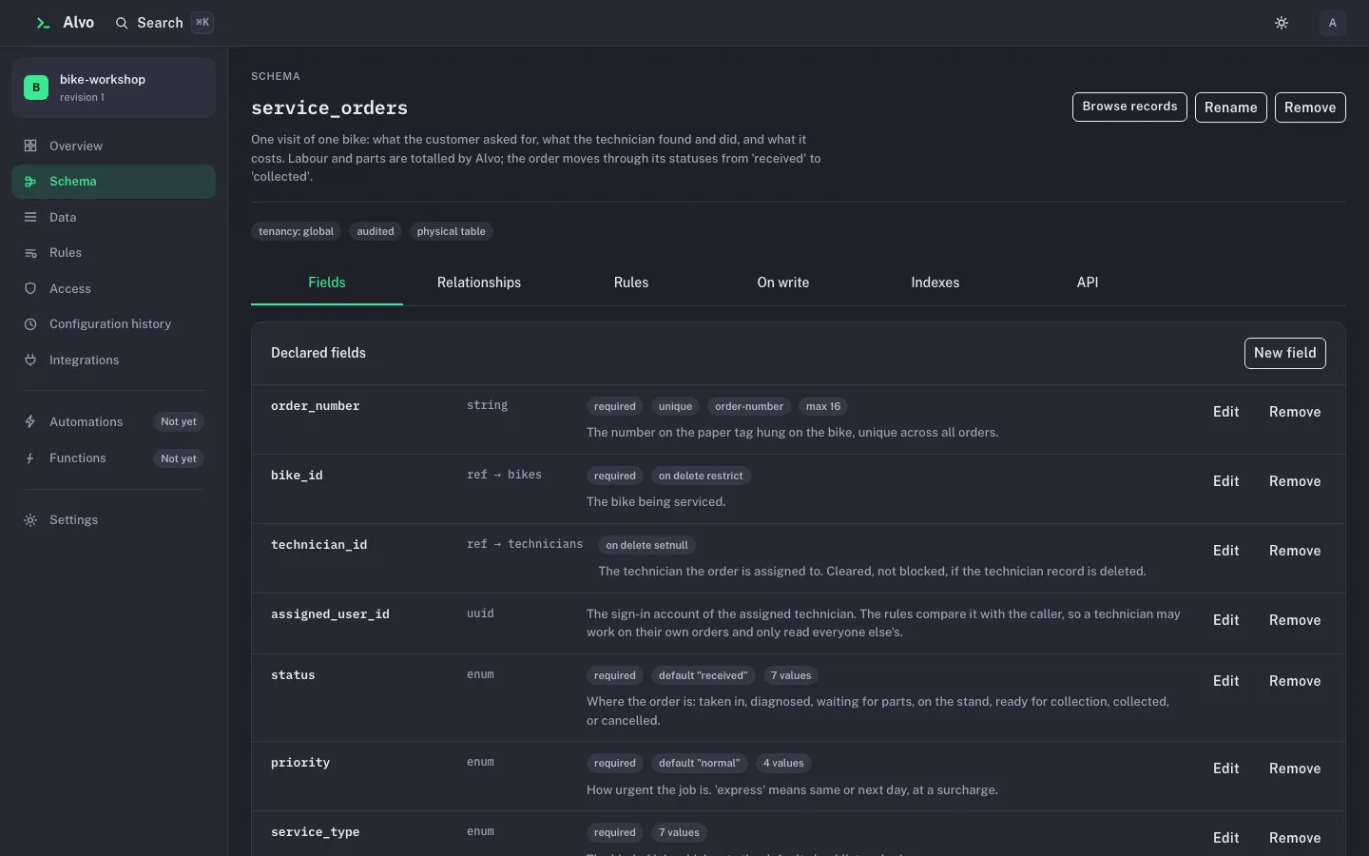The width and height of the screenshot is (1369, 856).
Task: Click the Schema sidebar icon
Action: [30, 182]
